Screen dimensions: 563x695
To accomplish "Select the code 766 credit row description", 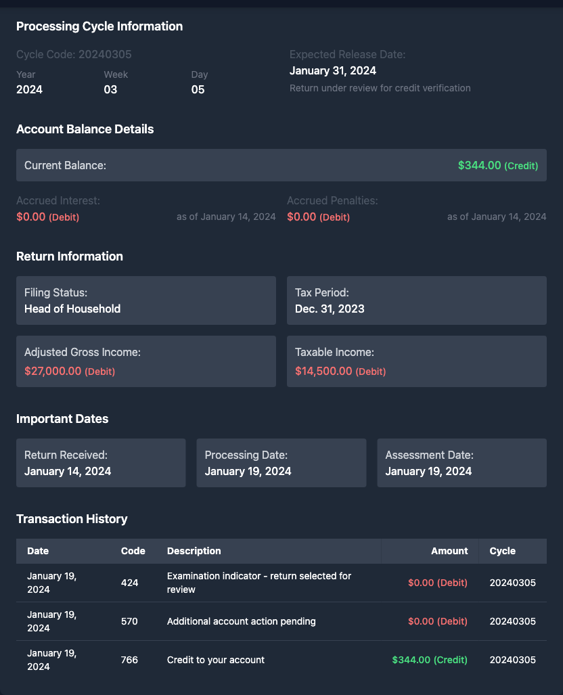I will (x=215, y=660).
